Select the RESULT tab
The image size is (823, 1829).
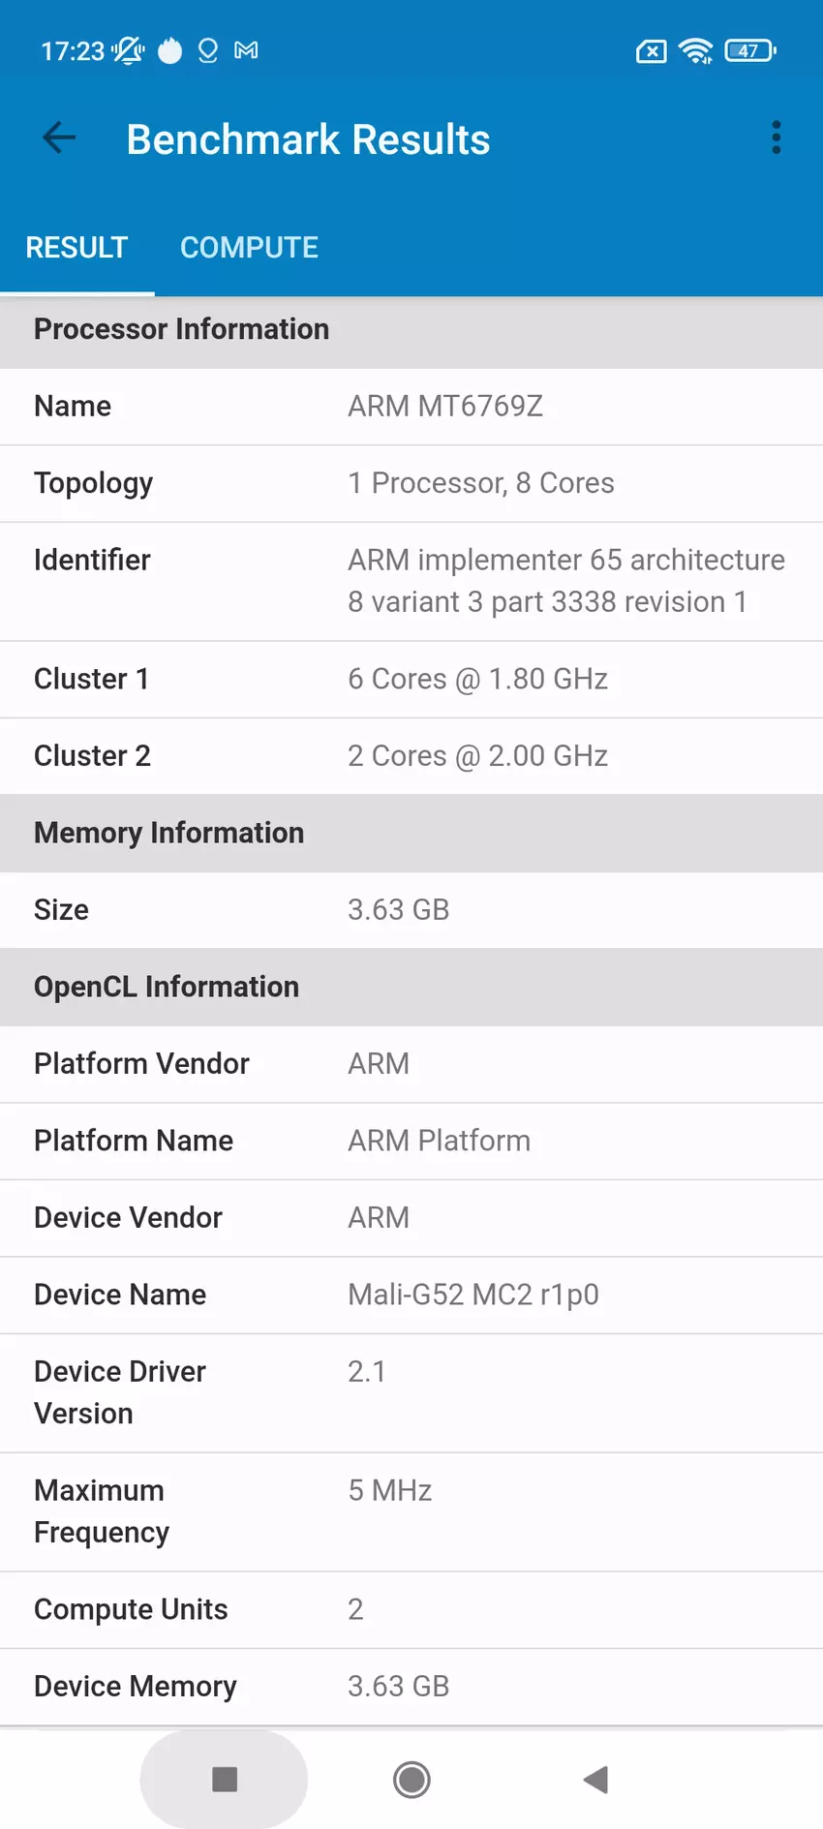tap(76, 248)
